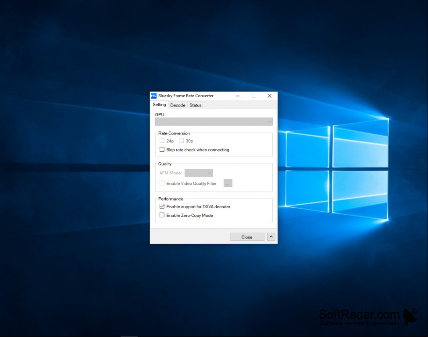Click the Quality group label

[165, 164]
